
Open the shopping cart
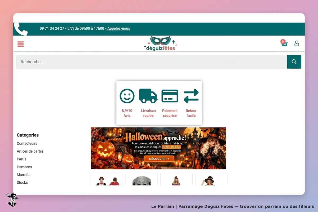click(x=284, y=43)
